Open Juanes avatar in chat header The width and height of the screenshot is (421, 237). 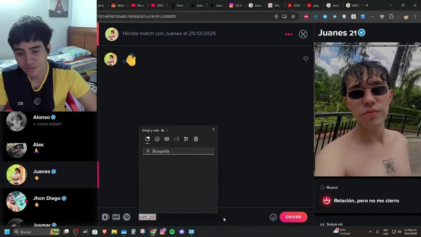click(112, 34)
